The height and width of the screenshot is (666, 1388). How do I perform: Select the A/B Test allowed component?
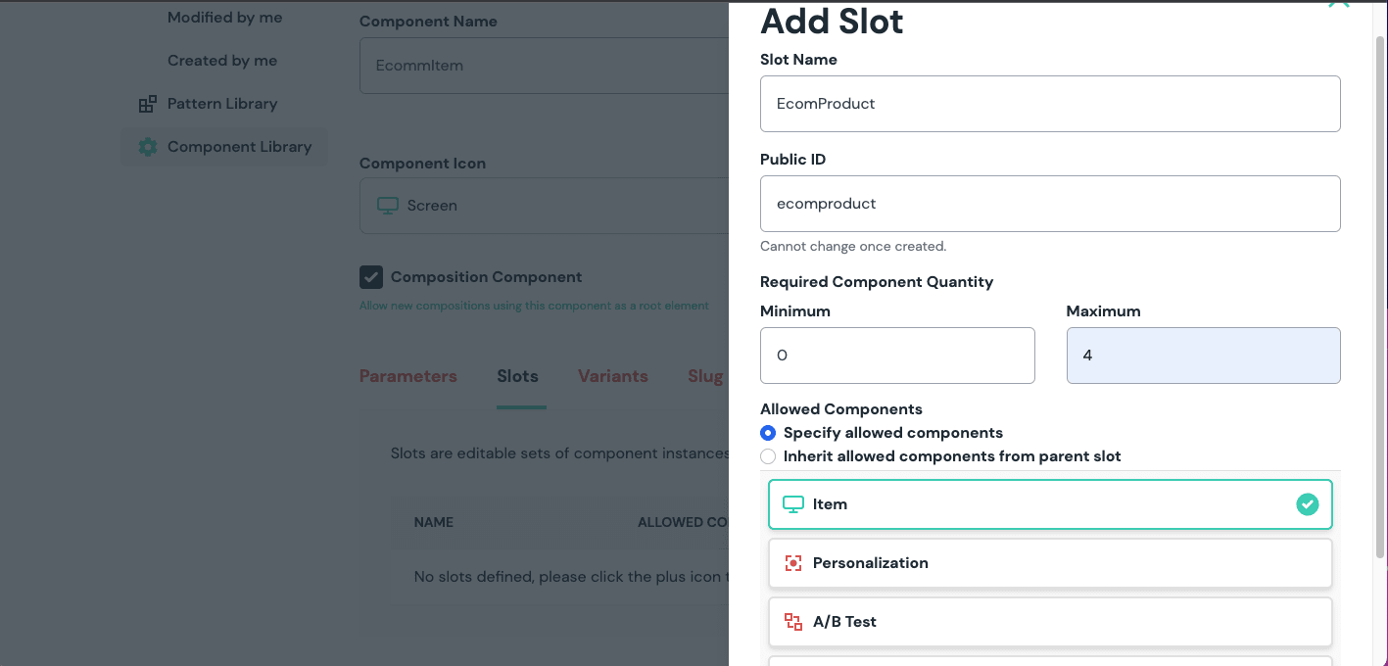tap(1050, 622)
